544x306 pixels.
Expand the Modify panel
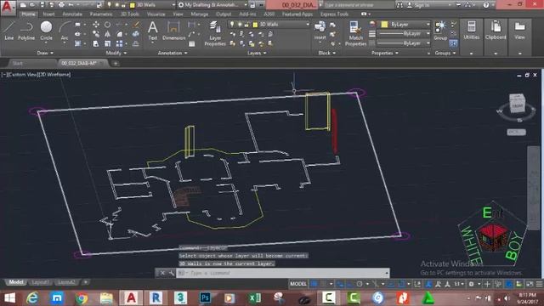(116, 53)
